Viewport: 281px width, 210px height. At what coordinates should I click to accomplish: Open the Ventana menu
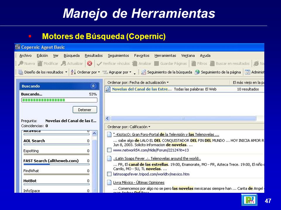pos(188,55)
